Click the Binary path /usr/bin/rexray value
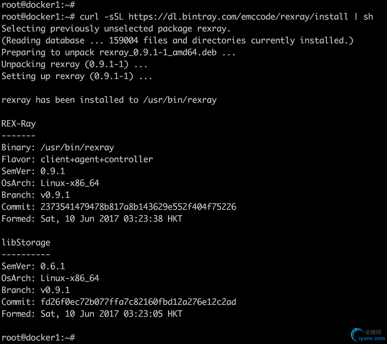 point(77,148)
